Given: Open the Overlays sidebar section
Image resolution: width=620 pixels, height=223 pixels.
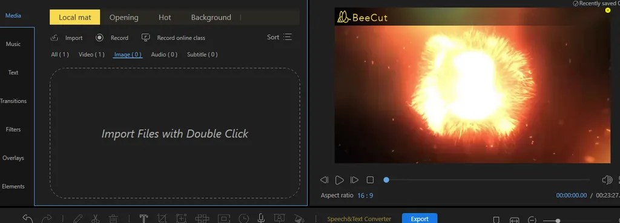Looking at the screenshot, I should tap(13, 158).
